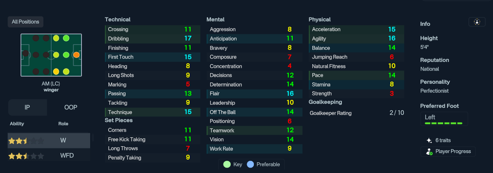
Task: Click the Left preferred foot strength bar
Action: click(443, 124)
